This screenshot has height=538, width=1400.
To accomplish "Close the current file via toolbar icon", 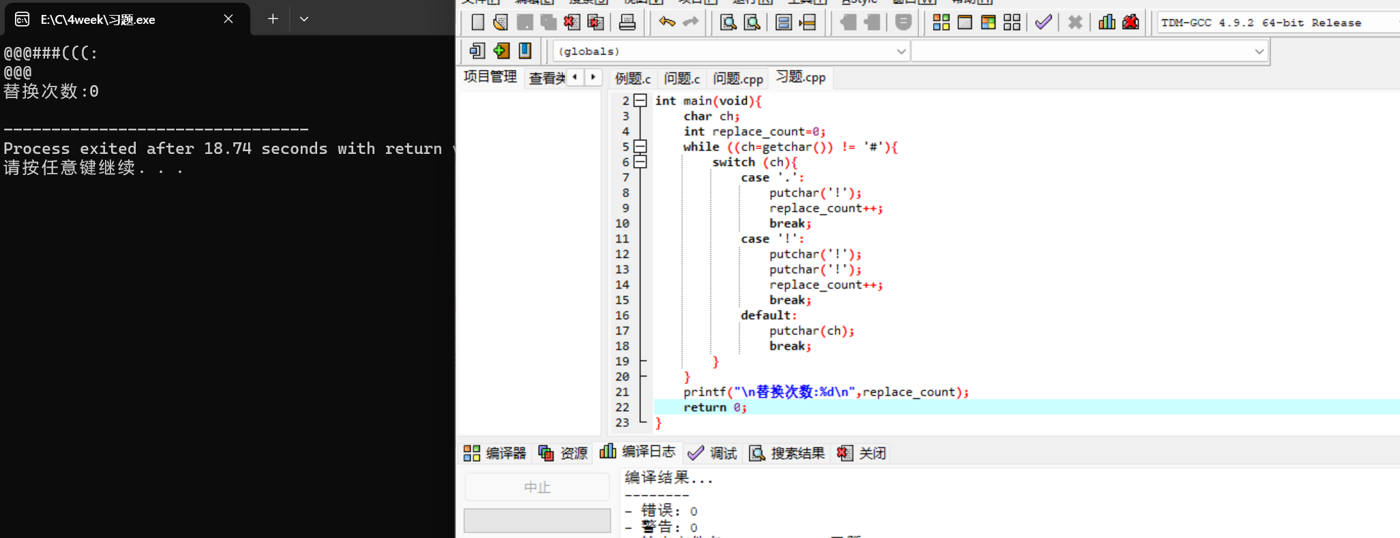I will (571, 22).
